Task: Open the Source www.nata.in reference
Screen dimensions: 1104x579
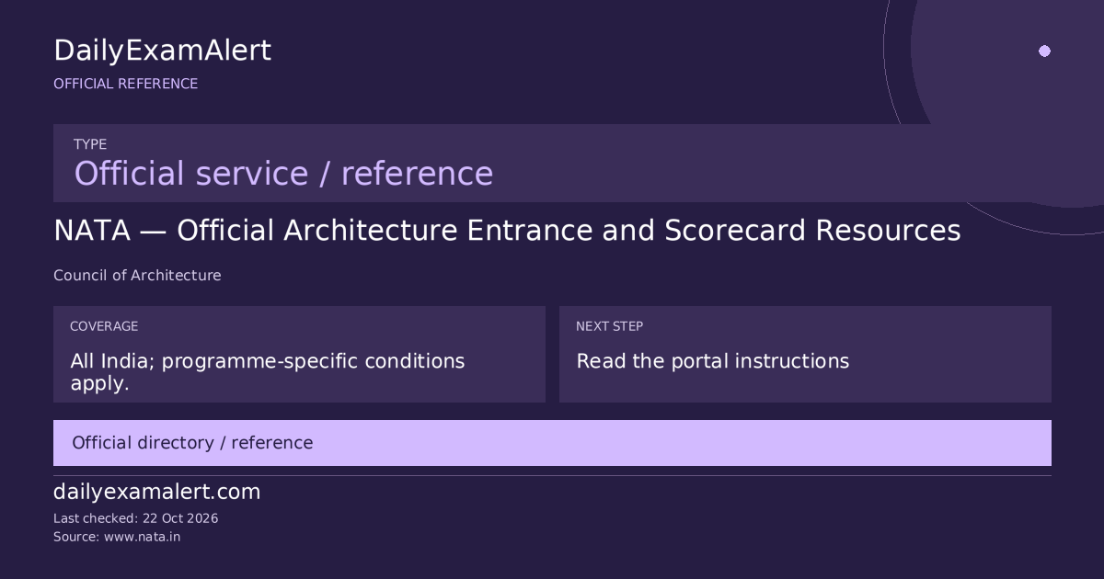Action: tap(117, 537)
